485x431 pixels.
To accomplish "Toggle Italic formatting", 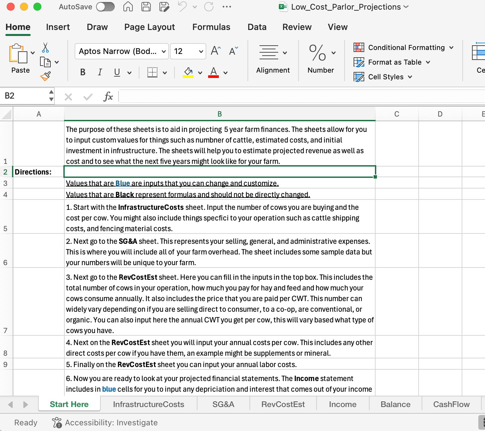I will pyautogui.click(x=100, y=72).
